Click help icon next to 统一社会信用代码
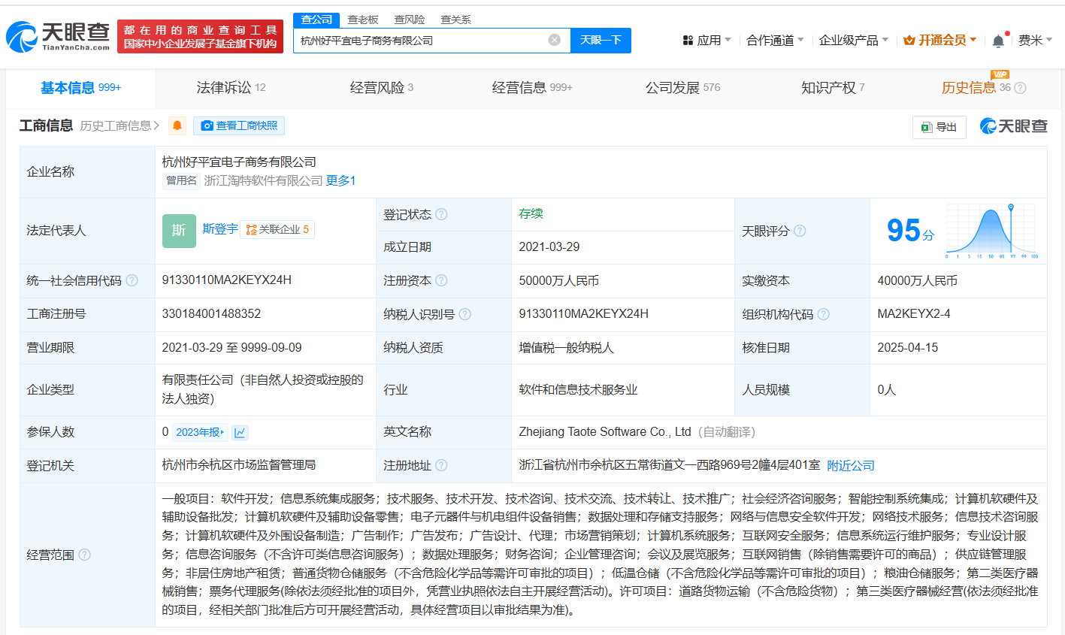The height and width of the screenshot is (635, 1065). click(132, 280)
